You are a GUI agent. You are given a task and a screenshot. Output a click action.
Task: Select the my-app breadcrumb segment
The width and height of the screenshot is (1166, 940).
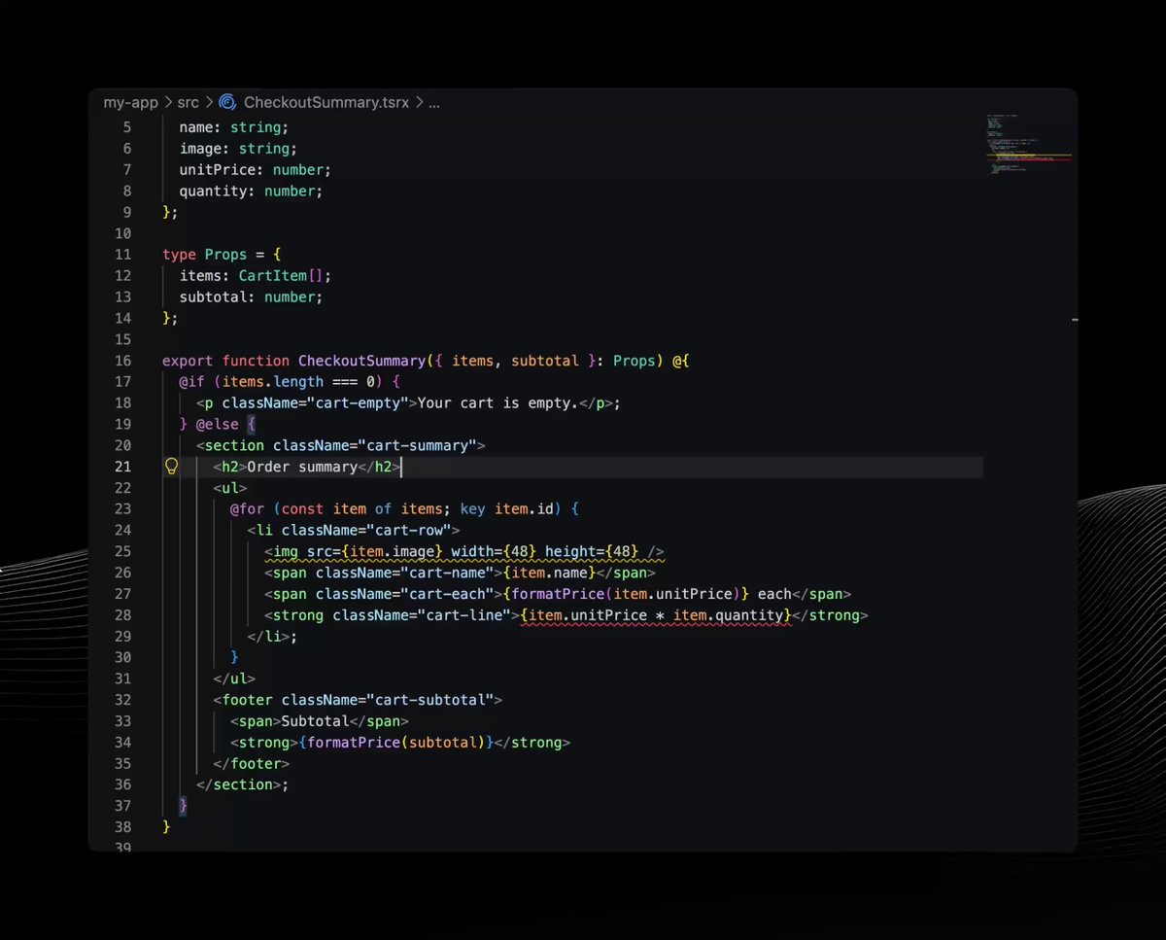(x=130, y=102)
